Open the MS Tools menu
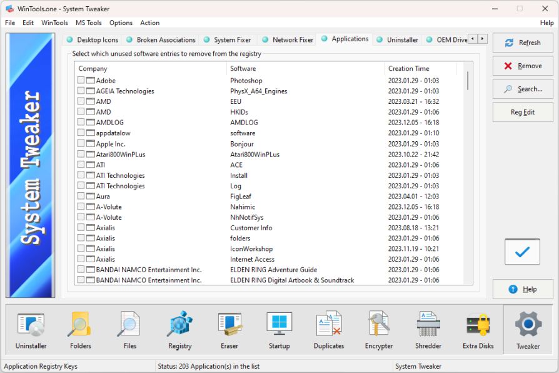559x373 pixels. tap(88, 23)
